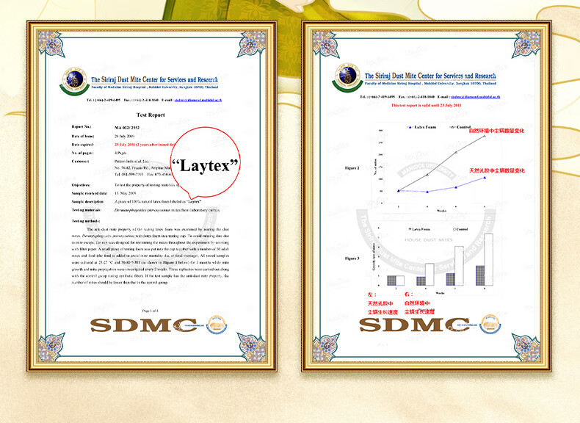Click the red "左：" caption below Figure 3

point(372,294)
